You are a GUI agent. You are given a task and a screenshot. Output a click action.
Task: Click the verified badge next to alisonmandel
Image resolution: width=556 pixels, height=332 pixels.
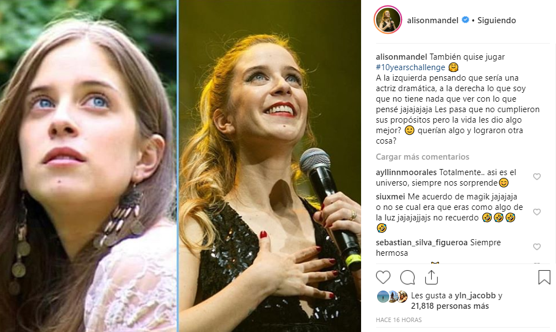pyautogui.click(x=465, y=20)
